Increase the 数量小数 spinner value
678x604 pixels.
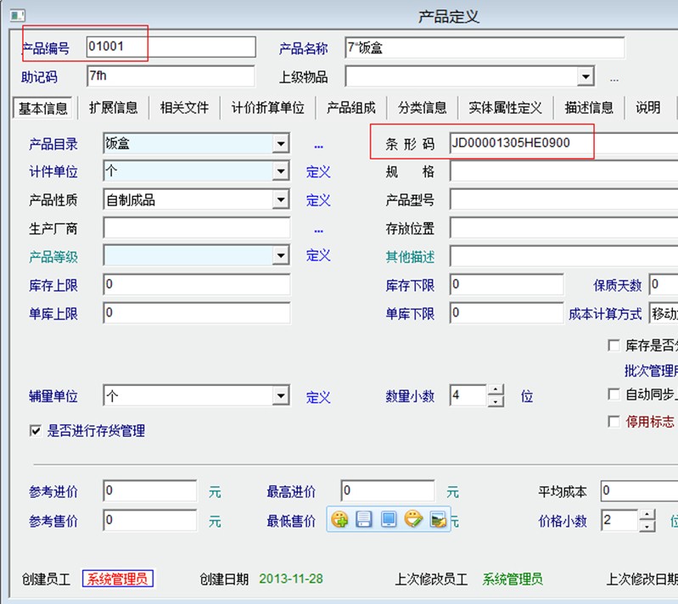click(x=496, y=391)
